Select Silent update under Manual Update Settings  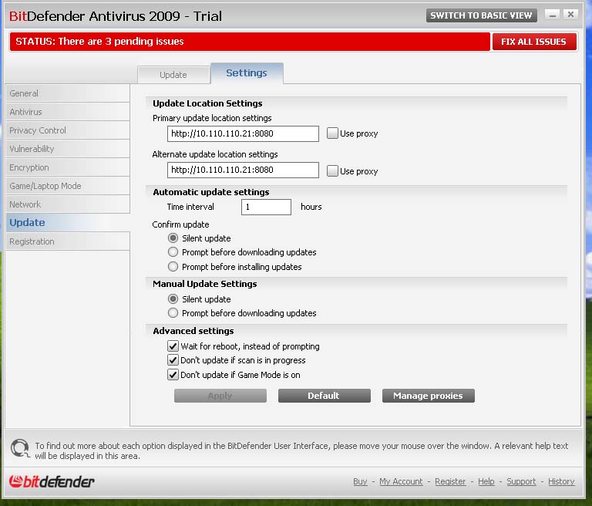coord(173,299)
